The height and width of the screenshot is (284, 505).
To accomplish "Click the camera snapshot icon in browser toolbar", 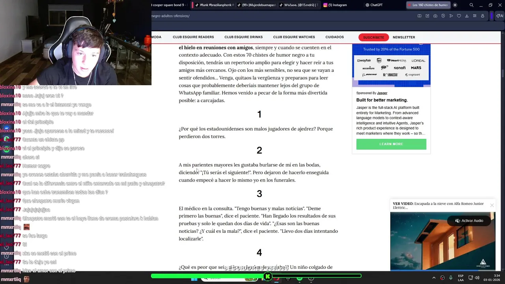I will 435,16.
